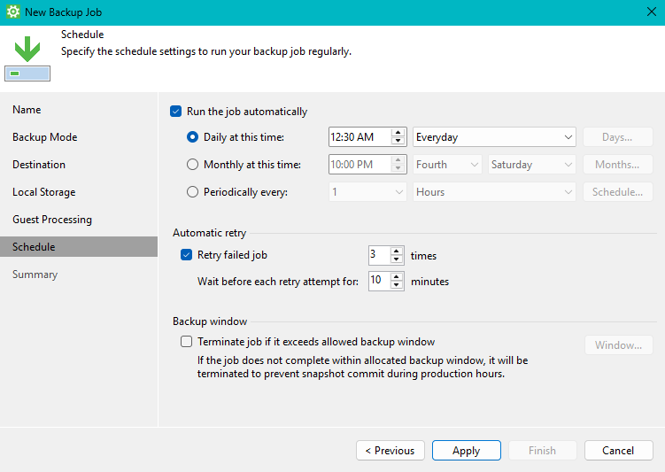Decrease the retry wait minutes with down arrow
The width and height of the screenshot is (665, 472).
click(398, 286)
